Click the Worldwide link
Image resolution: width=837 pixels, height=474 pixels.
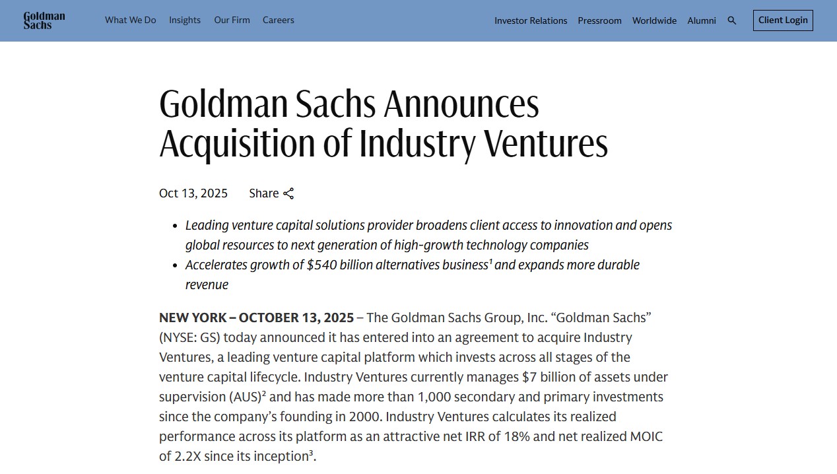point(654,20)
